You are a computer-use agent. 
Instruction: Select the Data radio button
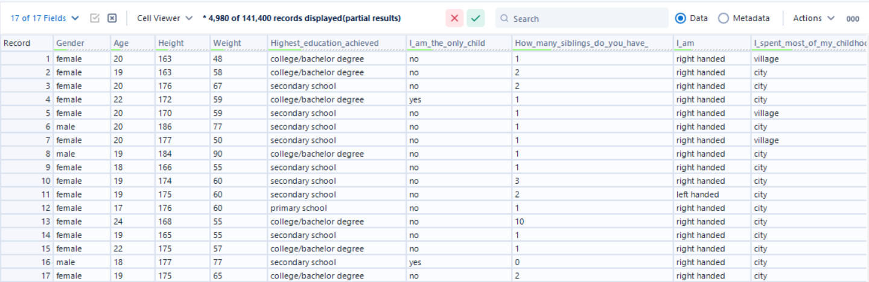[681, 18]
